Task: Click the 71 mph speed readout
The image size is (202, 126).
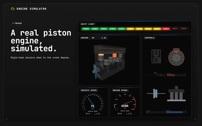Action: point(93,106)
